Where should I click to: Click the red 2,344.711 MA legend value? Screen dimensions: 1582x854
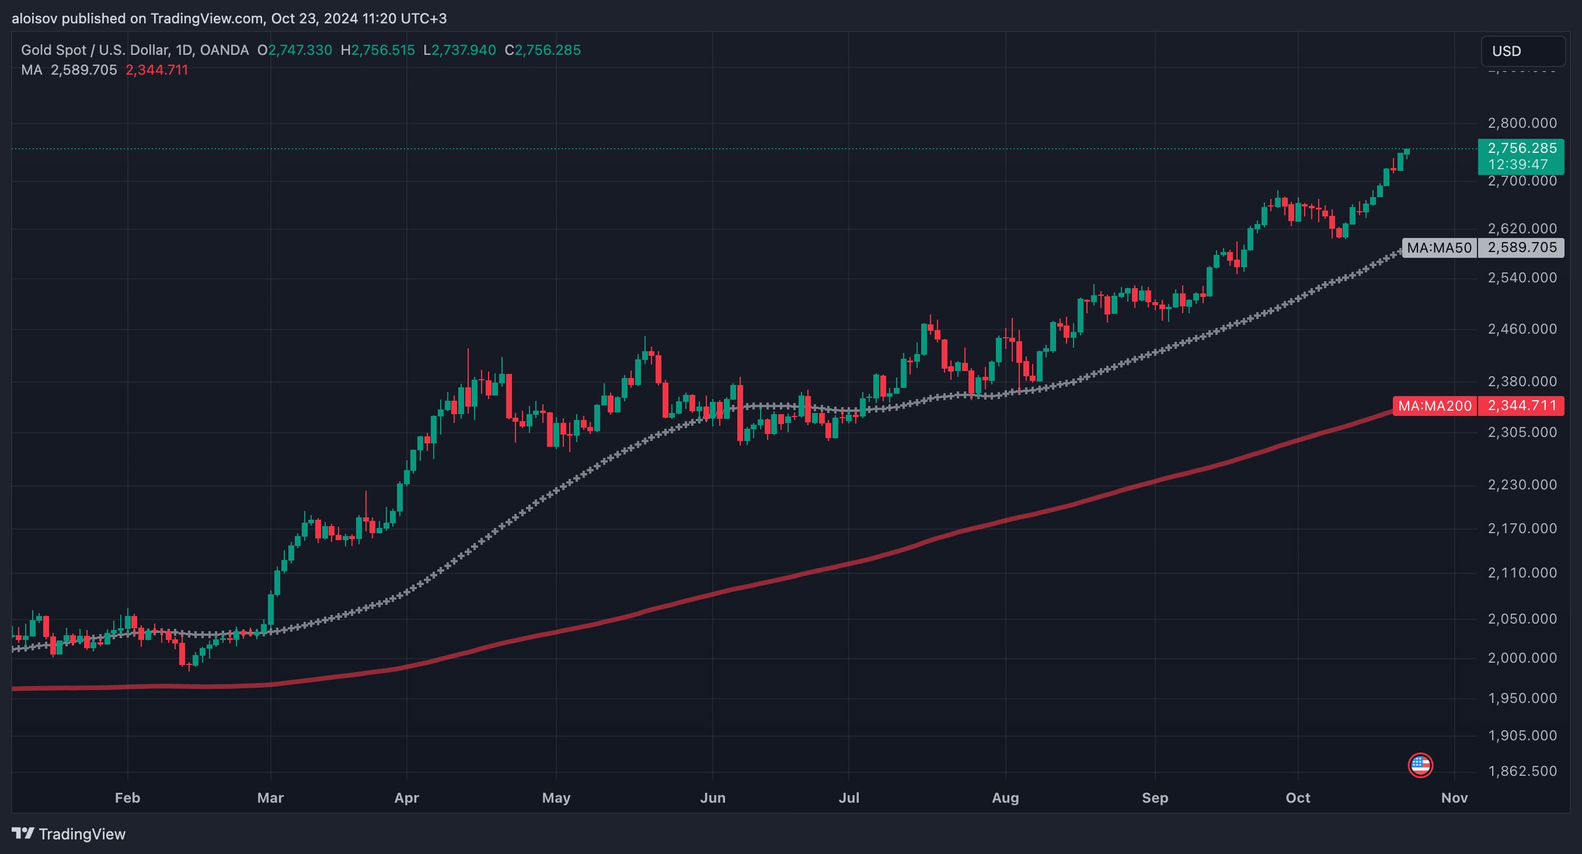click(x=156, y=70)
